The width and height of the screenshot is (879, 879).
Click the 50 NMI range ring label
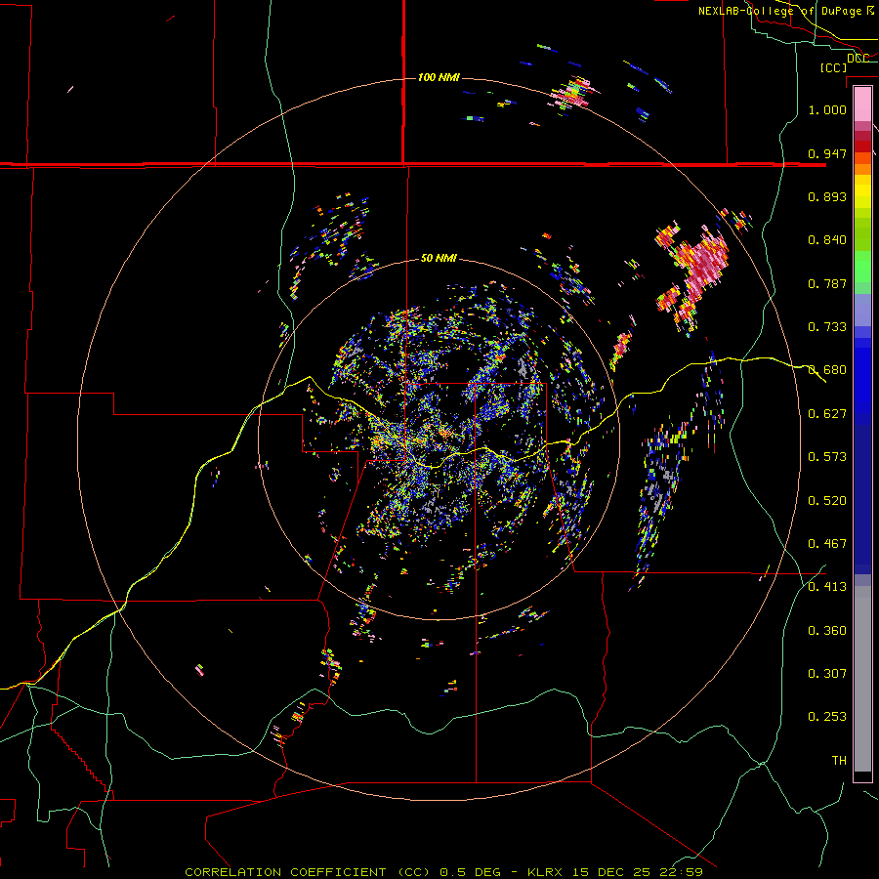439,259
